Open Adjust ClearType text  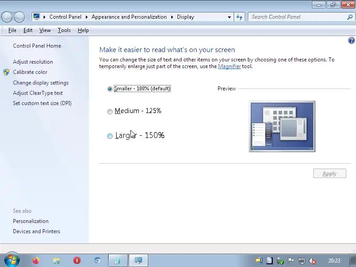tap(38, 93)
